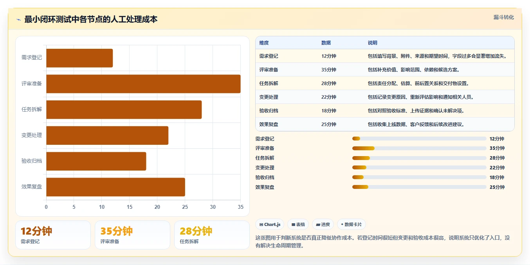Open the 28分钟 任务拆解 stat card
The image size is (530, 265).
pos(212,235)
